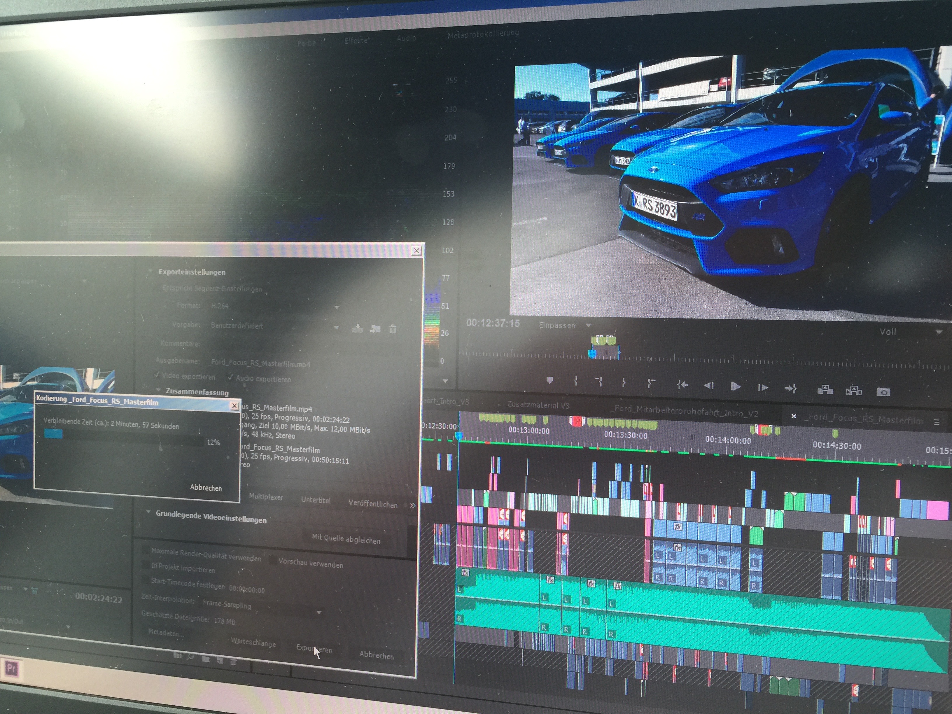Screen dimensions: 952x714
Task: Expand the dropdown below the scope scale
Action: (x=445, y=380)
